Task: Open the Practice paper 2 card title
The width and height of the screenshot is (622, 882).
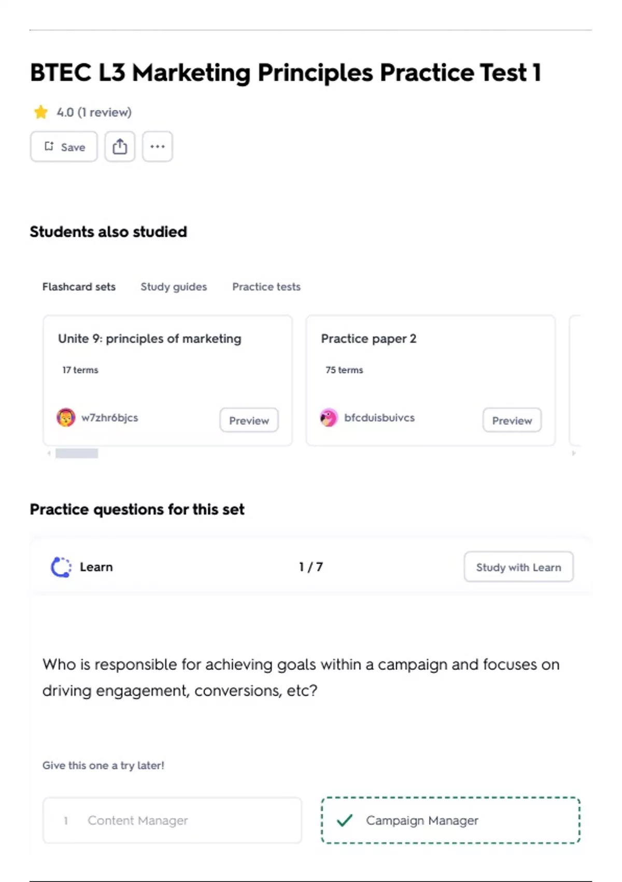Action: pos(369,339)
